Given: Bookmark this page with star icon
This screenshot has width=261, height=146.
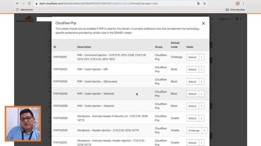Looking at the screenshot, I should tap(205, 4).
